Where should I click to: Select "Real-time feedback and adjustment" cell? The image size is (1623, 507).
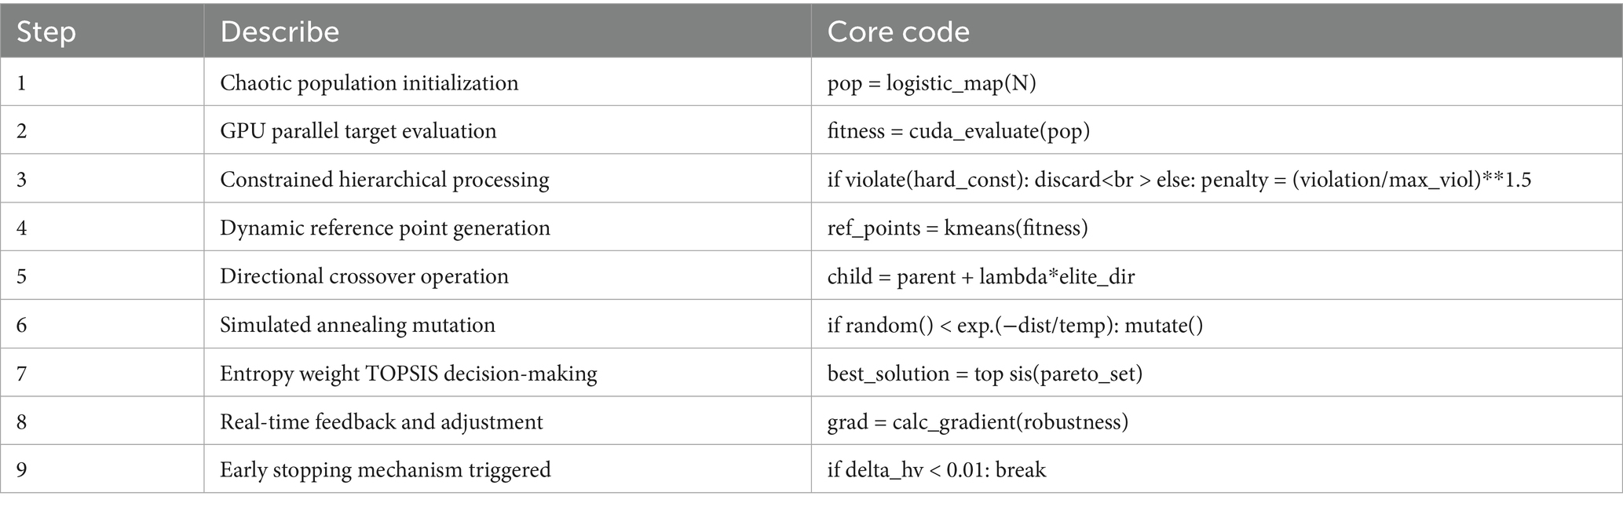tap(381, 422)
